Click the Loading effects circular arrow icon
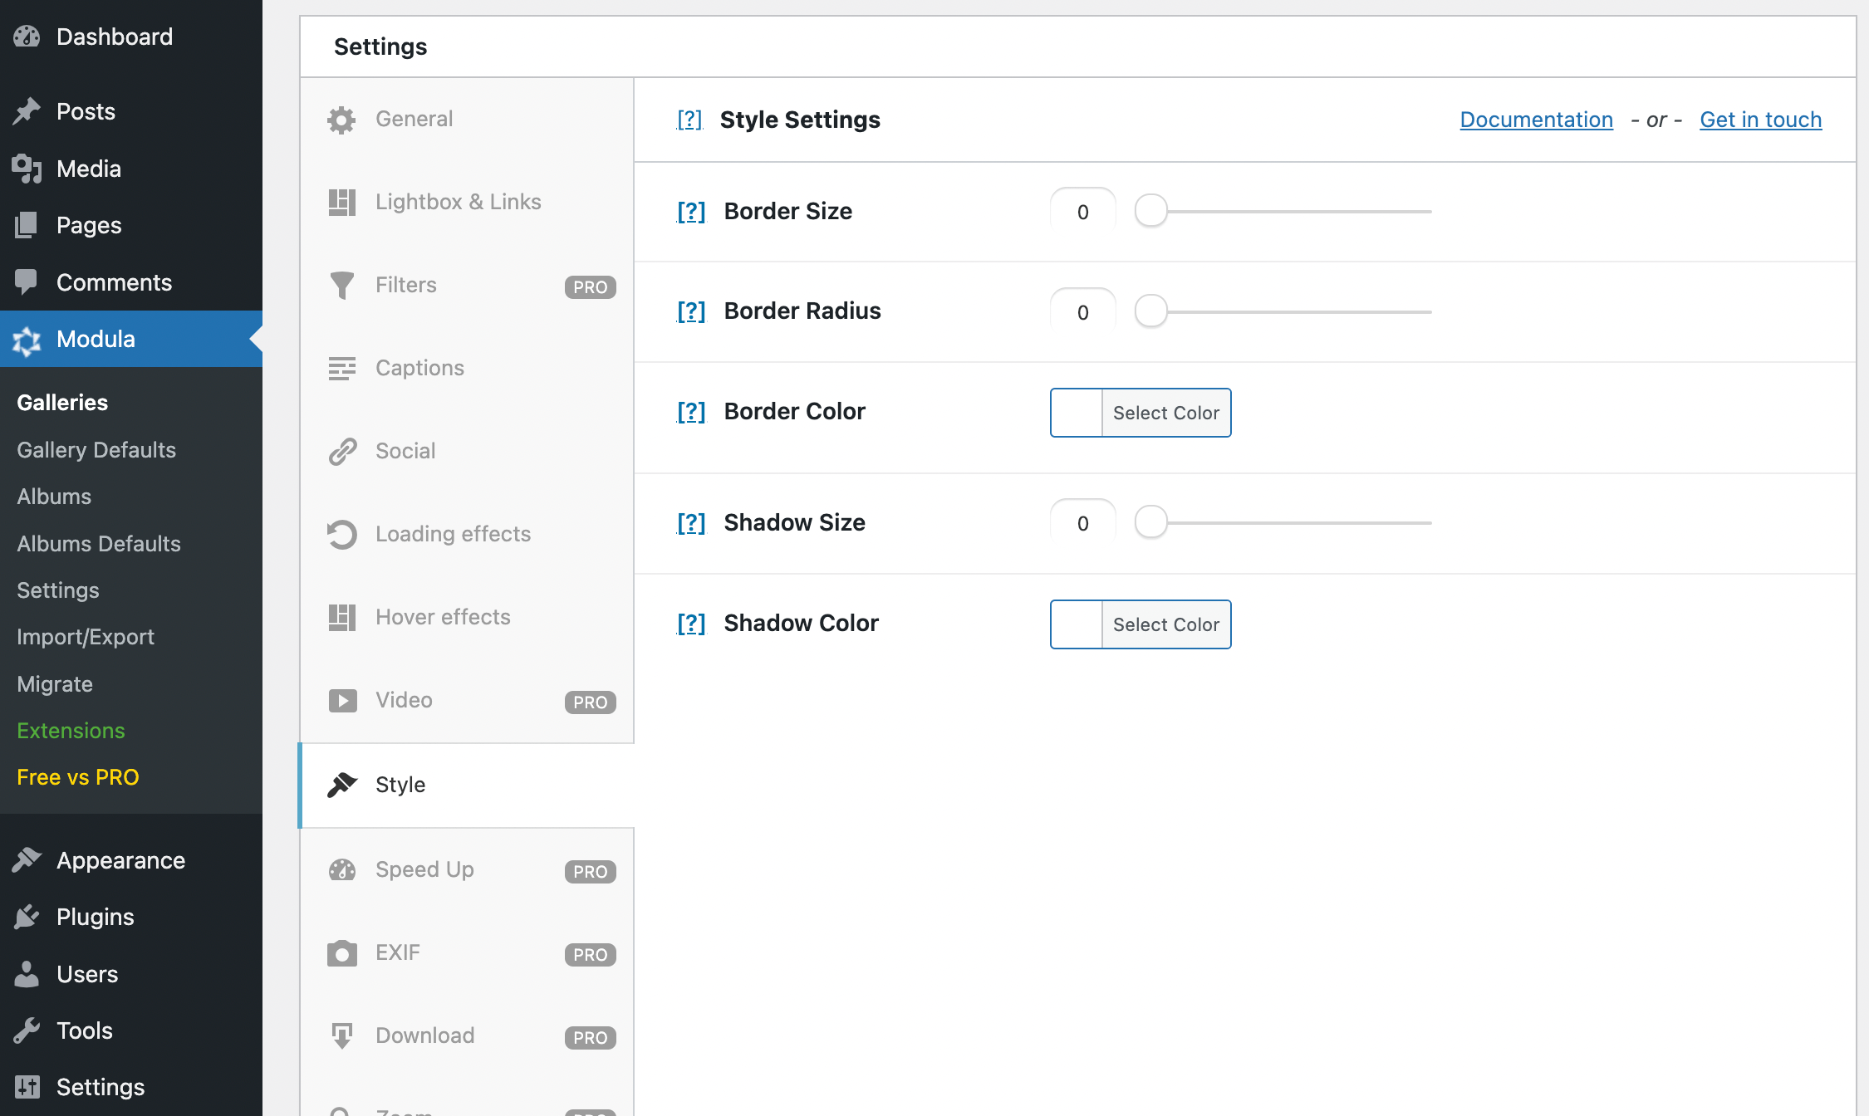The height and width of the screenshot is (1116, 1869). click(341, 534)
